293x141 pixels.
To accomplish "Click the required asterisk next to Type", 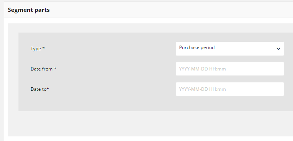I will pyautogui.click(x=43, y=48).
